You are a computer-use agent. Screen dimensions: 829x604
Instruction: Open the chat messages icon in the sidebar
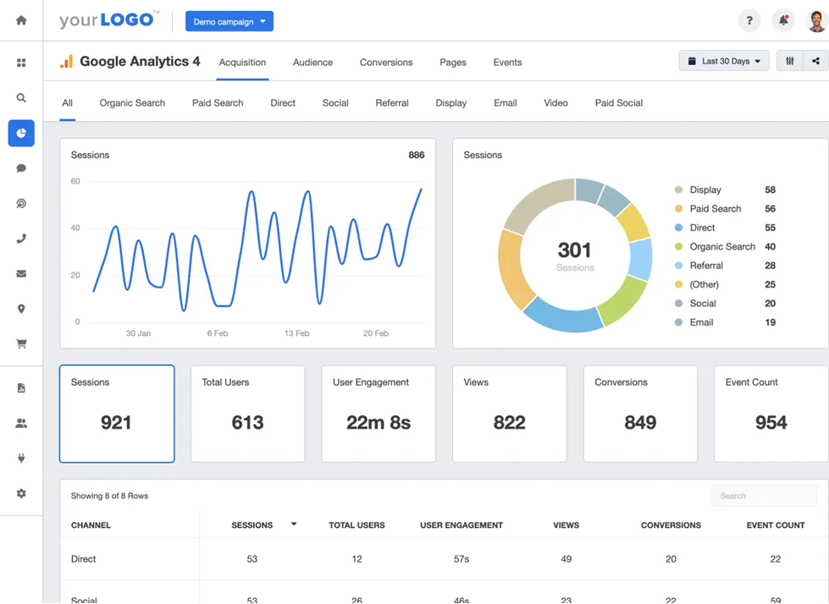point(20,168)
